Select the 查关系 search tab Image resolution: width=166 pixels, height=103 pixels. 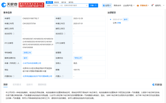[64, 2]
